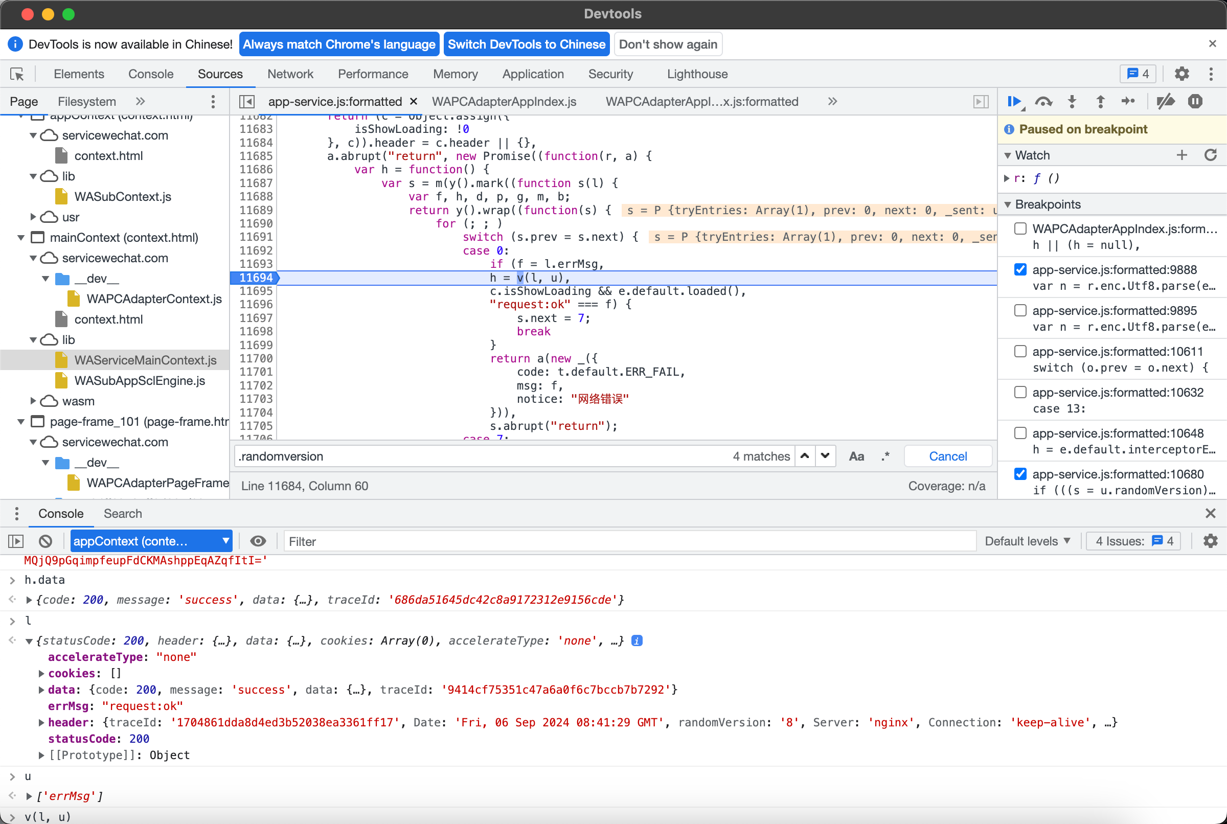This screenshot has height=824, width=1227.
Task: Add a new watch expression
Action: coord(1182,155)
